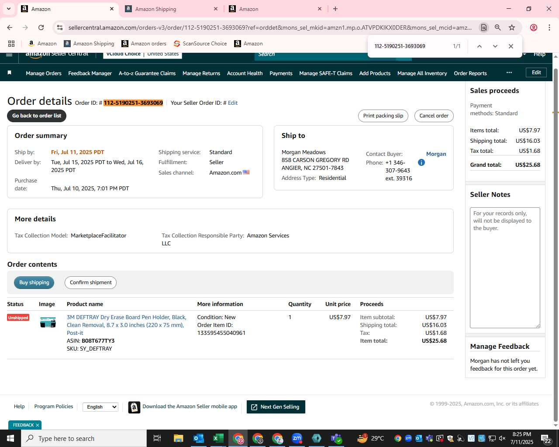Close the FEEDBACK tab widget
559x447 pixels.
point(38,425)
